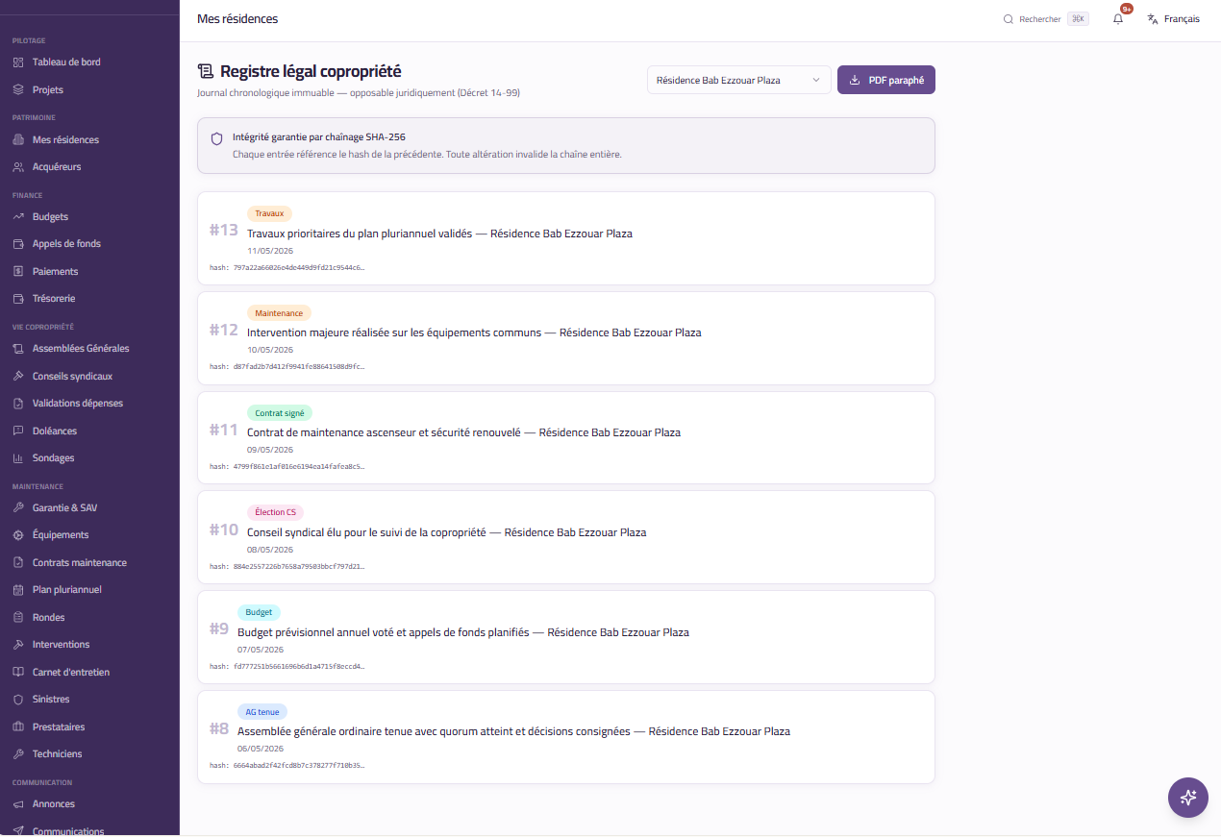This screenshot has height=837, width=1221.
Task: Click the hash starting with fd777251b566
Action: [x=299, y=666]
